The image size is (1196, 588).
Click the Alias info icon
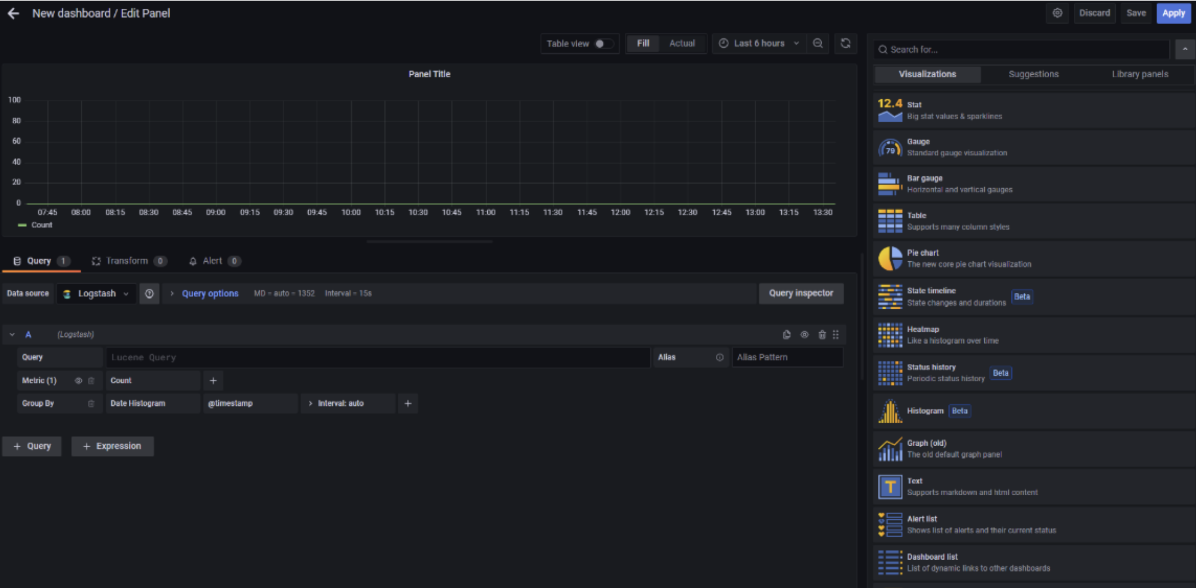(x=720, y=357)
